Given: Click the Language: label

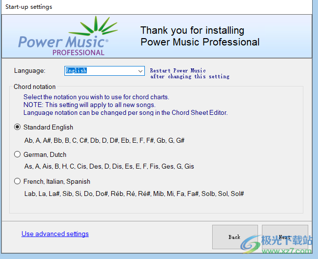Looking at the screenshot, I should point(30,71).
